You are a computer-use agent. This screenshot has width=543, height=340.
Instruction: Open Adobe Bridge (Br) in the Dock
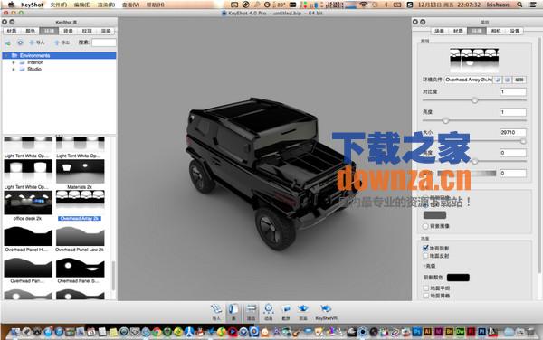click(x=449, y=332)
